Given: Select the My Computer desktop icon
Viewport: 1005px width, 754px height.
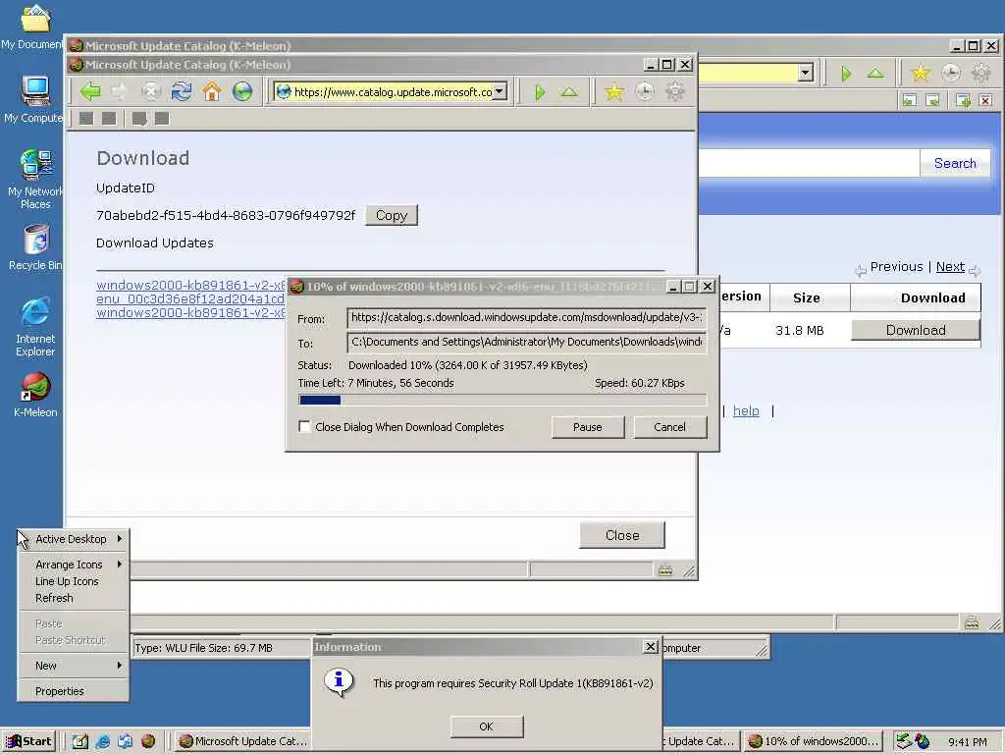Looking at the screenshot, I should [x=34, y=99].
